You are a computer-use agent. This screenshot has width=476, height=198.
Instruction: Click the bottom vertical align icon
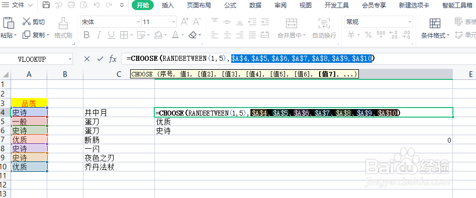point(240,22)
